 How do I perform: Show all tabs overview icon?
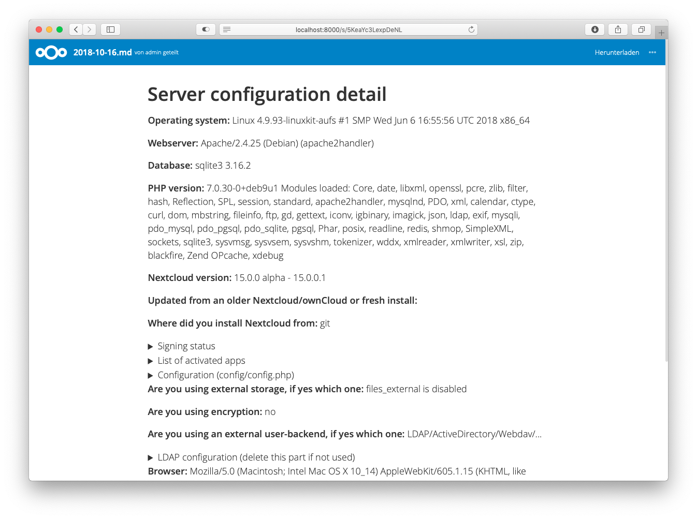click(x=641, y=29)
